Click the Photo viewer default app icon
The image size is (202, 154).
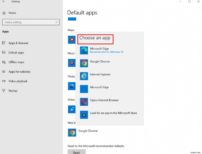pyautogui.click(x=72, y=86)
